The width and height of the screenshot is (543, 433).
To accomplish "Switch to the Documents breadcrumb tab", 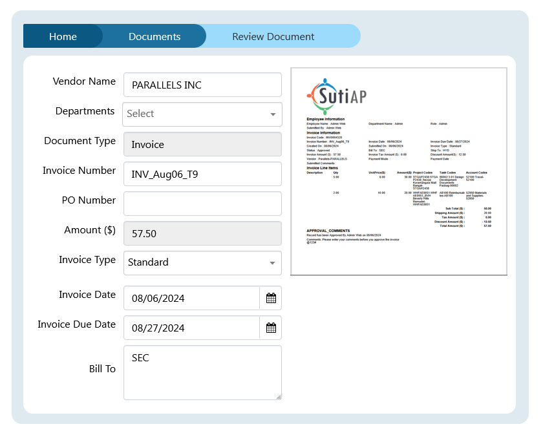I will [154, 36].
